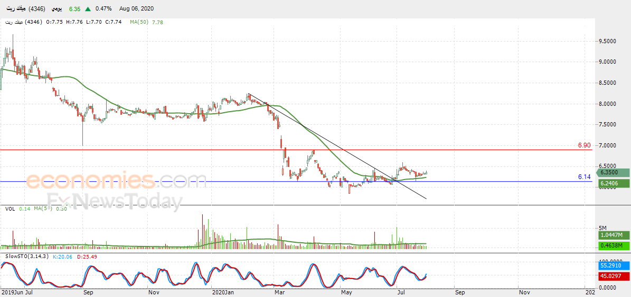Click the green up-triangle price change indicator
Viewport: 631px width, 297px height.
[x=88, y=8]
